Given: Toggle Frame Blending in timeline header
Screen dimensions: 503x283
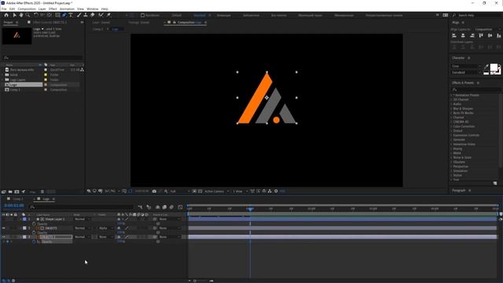Looking at the screenshot, I should [164, 208].
